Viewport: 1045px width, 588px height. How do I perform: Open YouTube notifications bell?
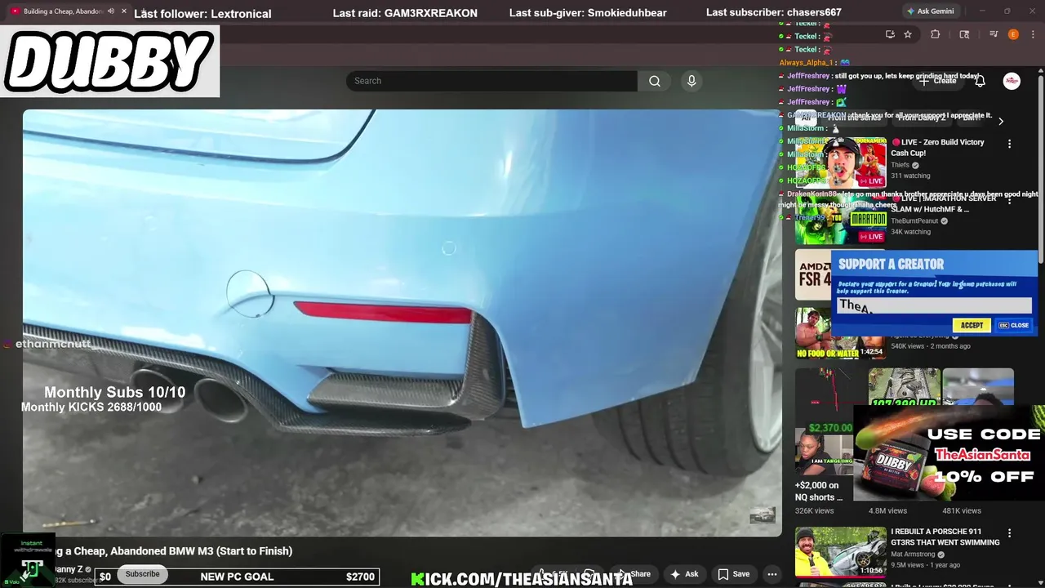coord(980,81)
